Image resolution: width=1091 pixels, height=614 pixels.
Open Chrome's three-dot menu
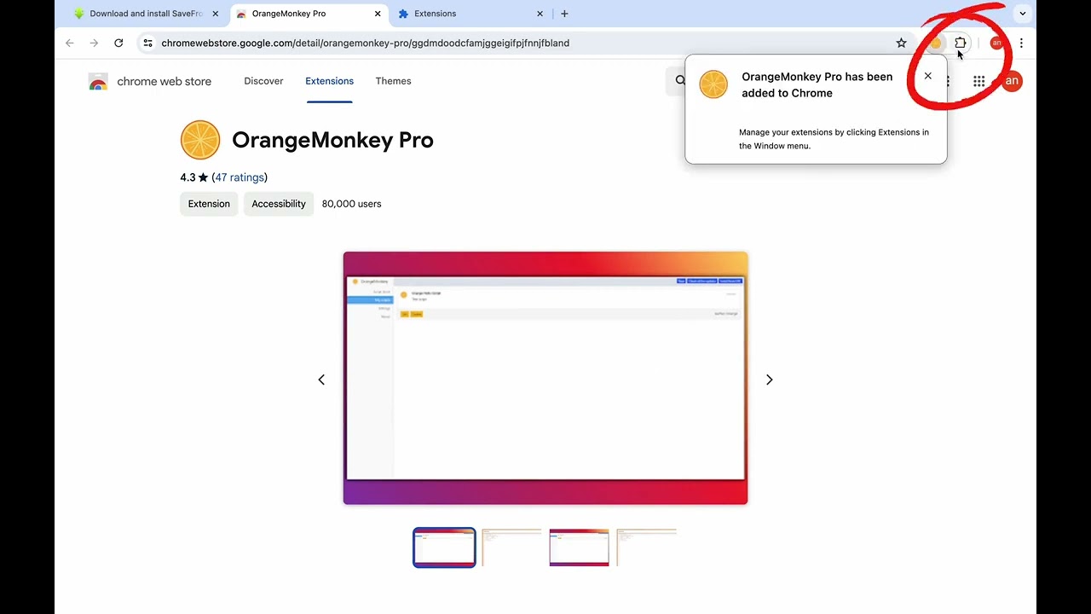tap(1021, 43)
